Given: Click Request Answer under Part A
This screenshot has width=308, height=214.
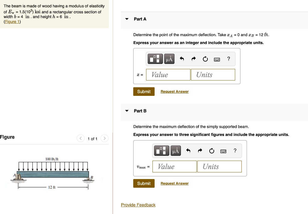Looking at the screenshot, I should pos(174,91).
